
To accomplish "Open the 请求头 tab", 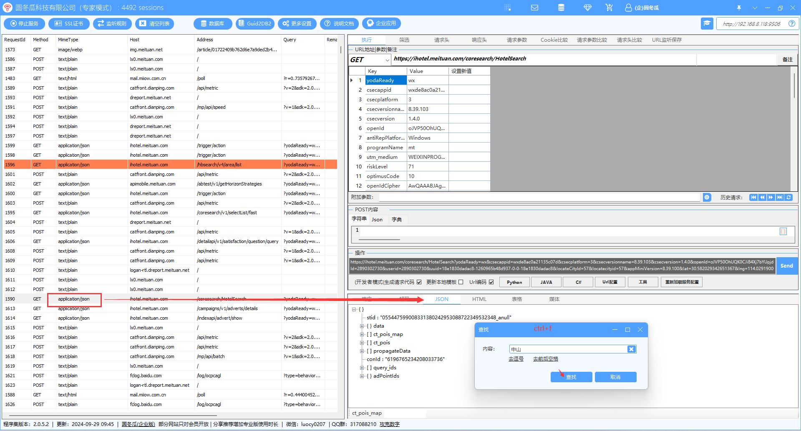I will click(441, 40).
